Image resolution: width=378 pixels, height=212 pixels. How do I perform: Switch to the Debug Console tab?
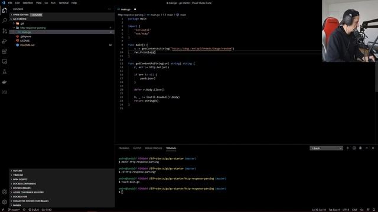point(154,148)
